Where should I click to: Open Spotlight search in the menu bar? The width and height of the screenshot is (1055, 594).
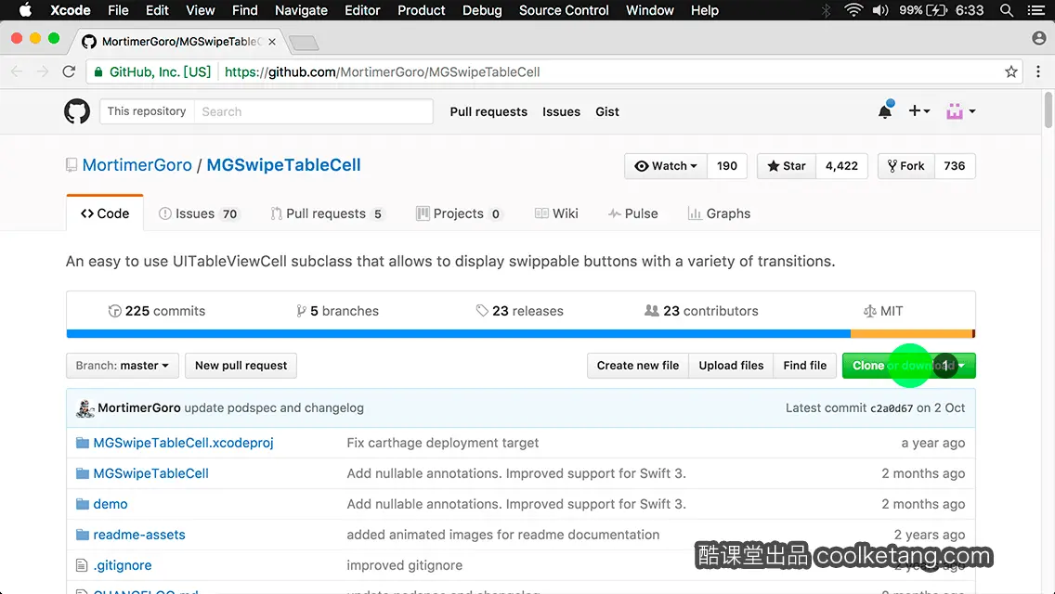coord(1007,10)
